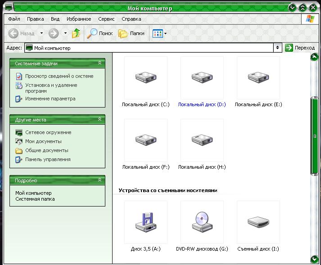
Task: Select the DVD-RW дисковод (G:) icon
Action: [x=202, y=222]
